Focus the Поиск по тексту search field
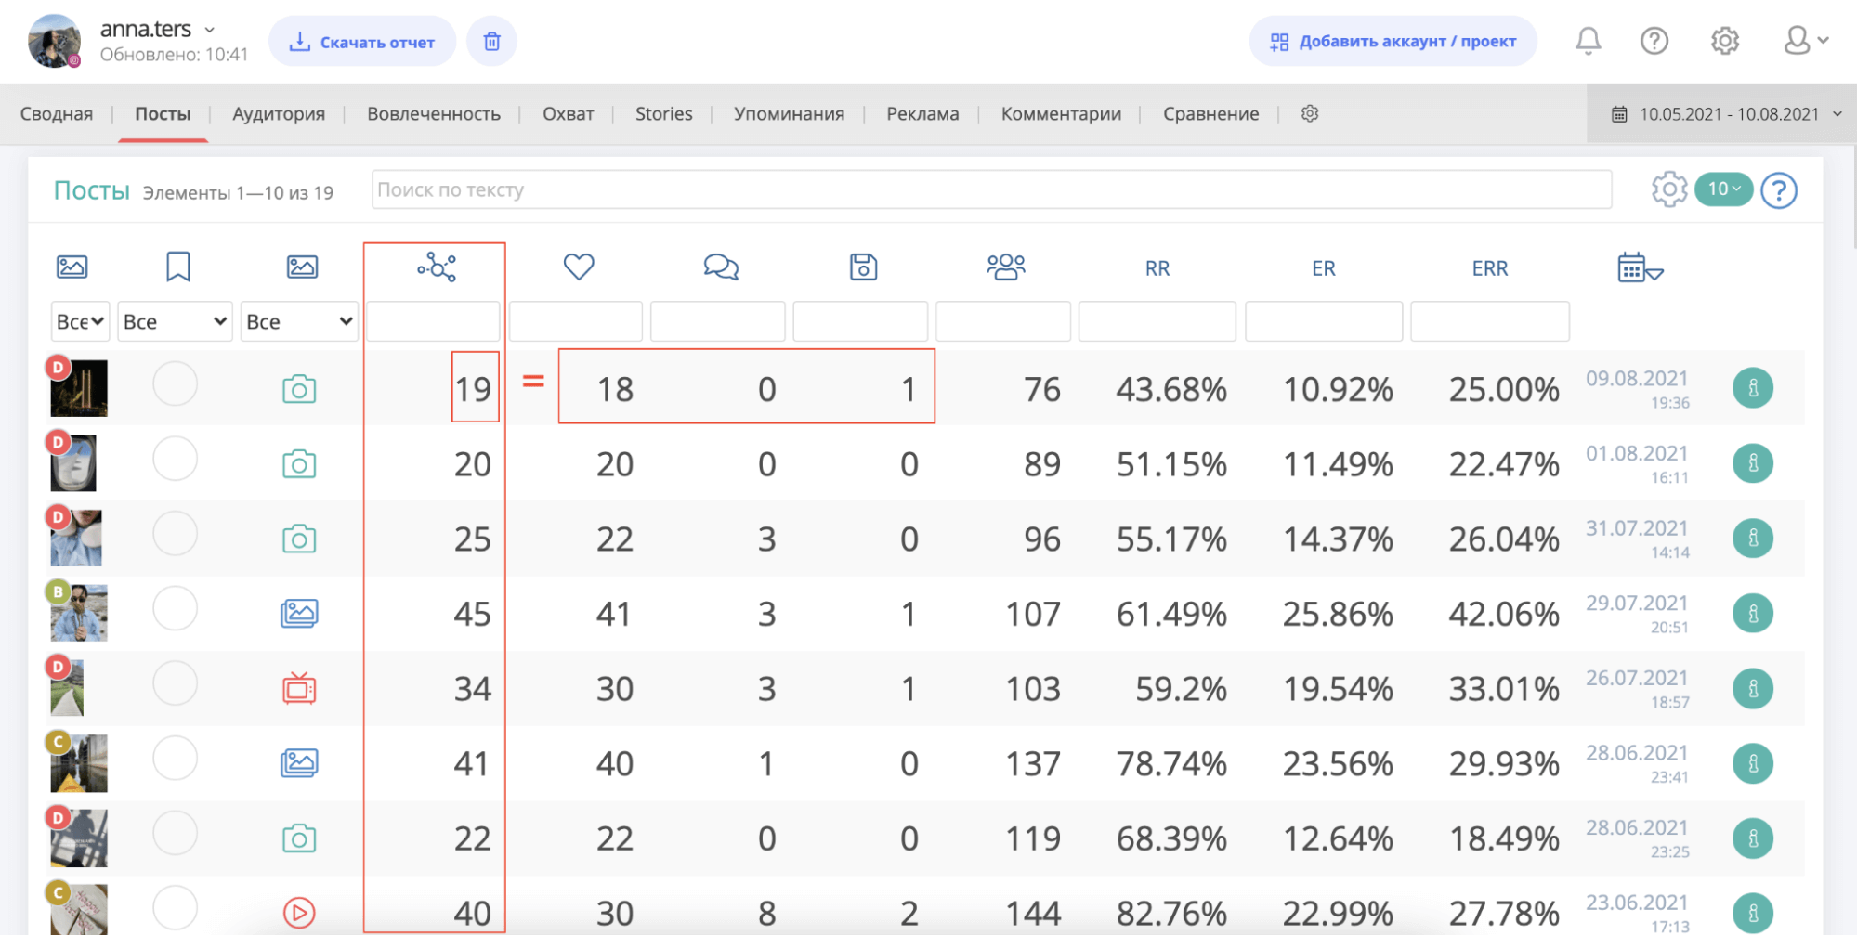Screen dimensions: 1857x936 click(990, 189)
